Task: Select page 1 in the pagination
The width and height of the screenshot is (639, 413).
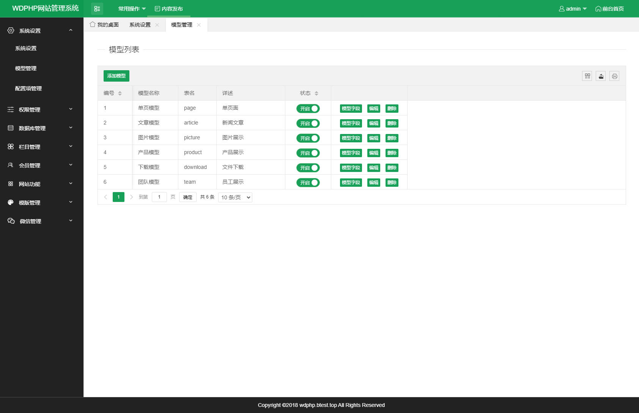Action: coord(118,197)
